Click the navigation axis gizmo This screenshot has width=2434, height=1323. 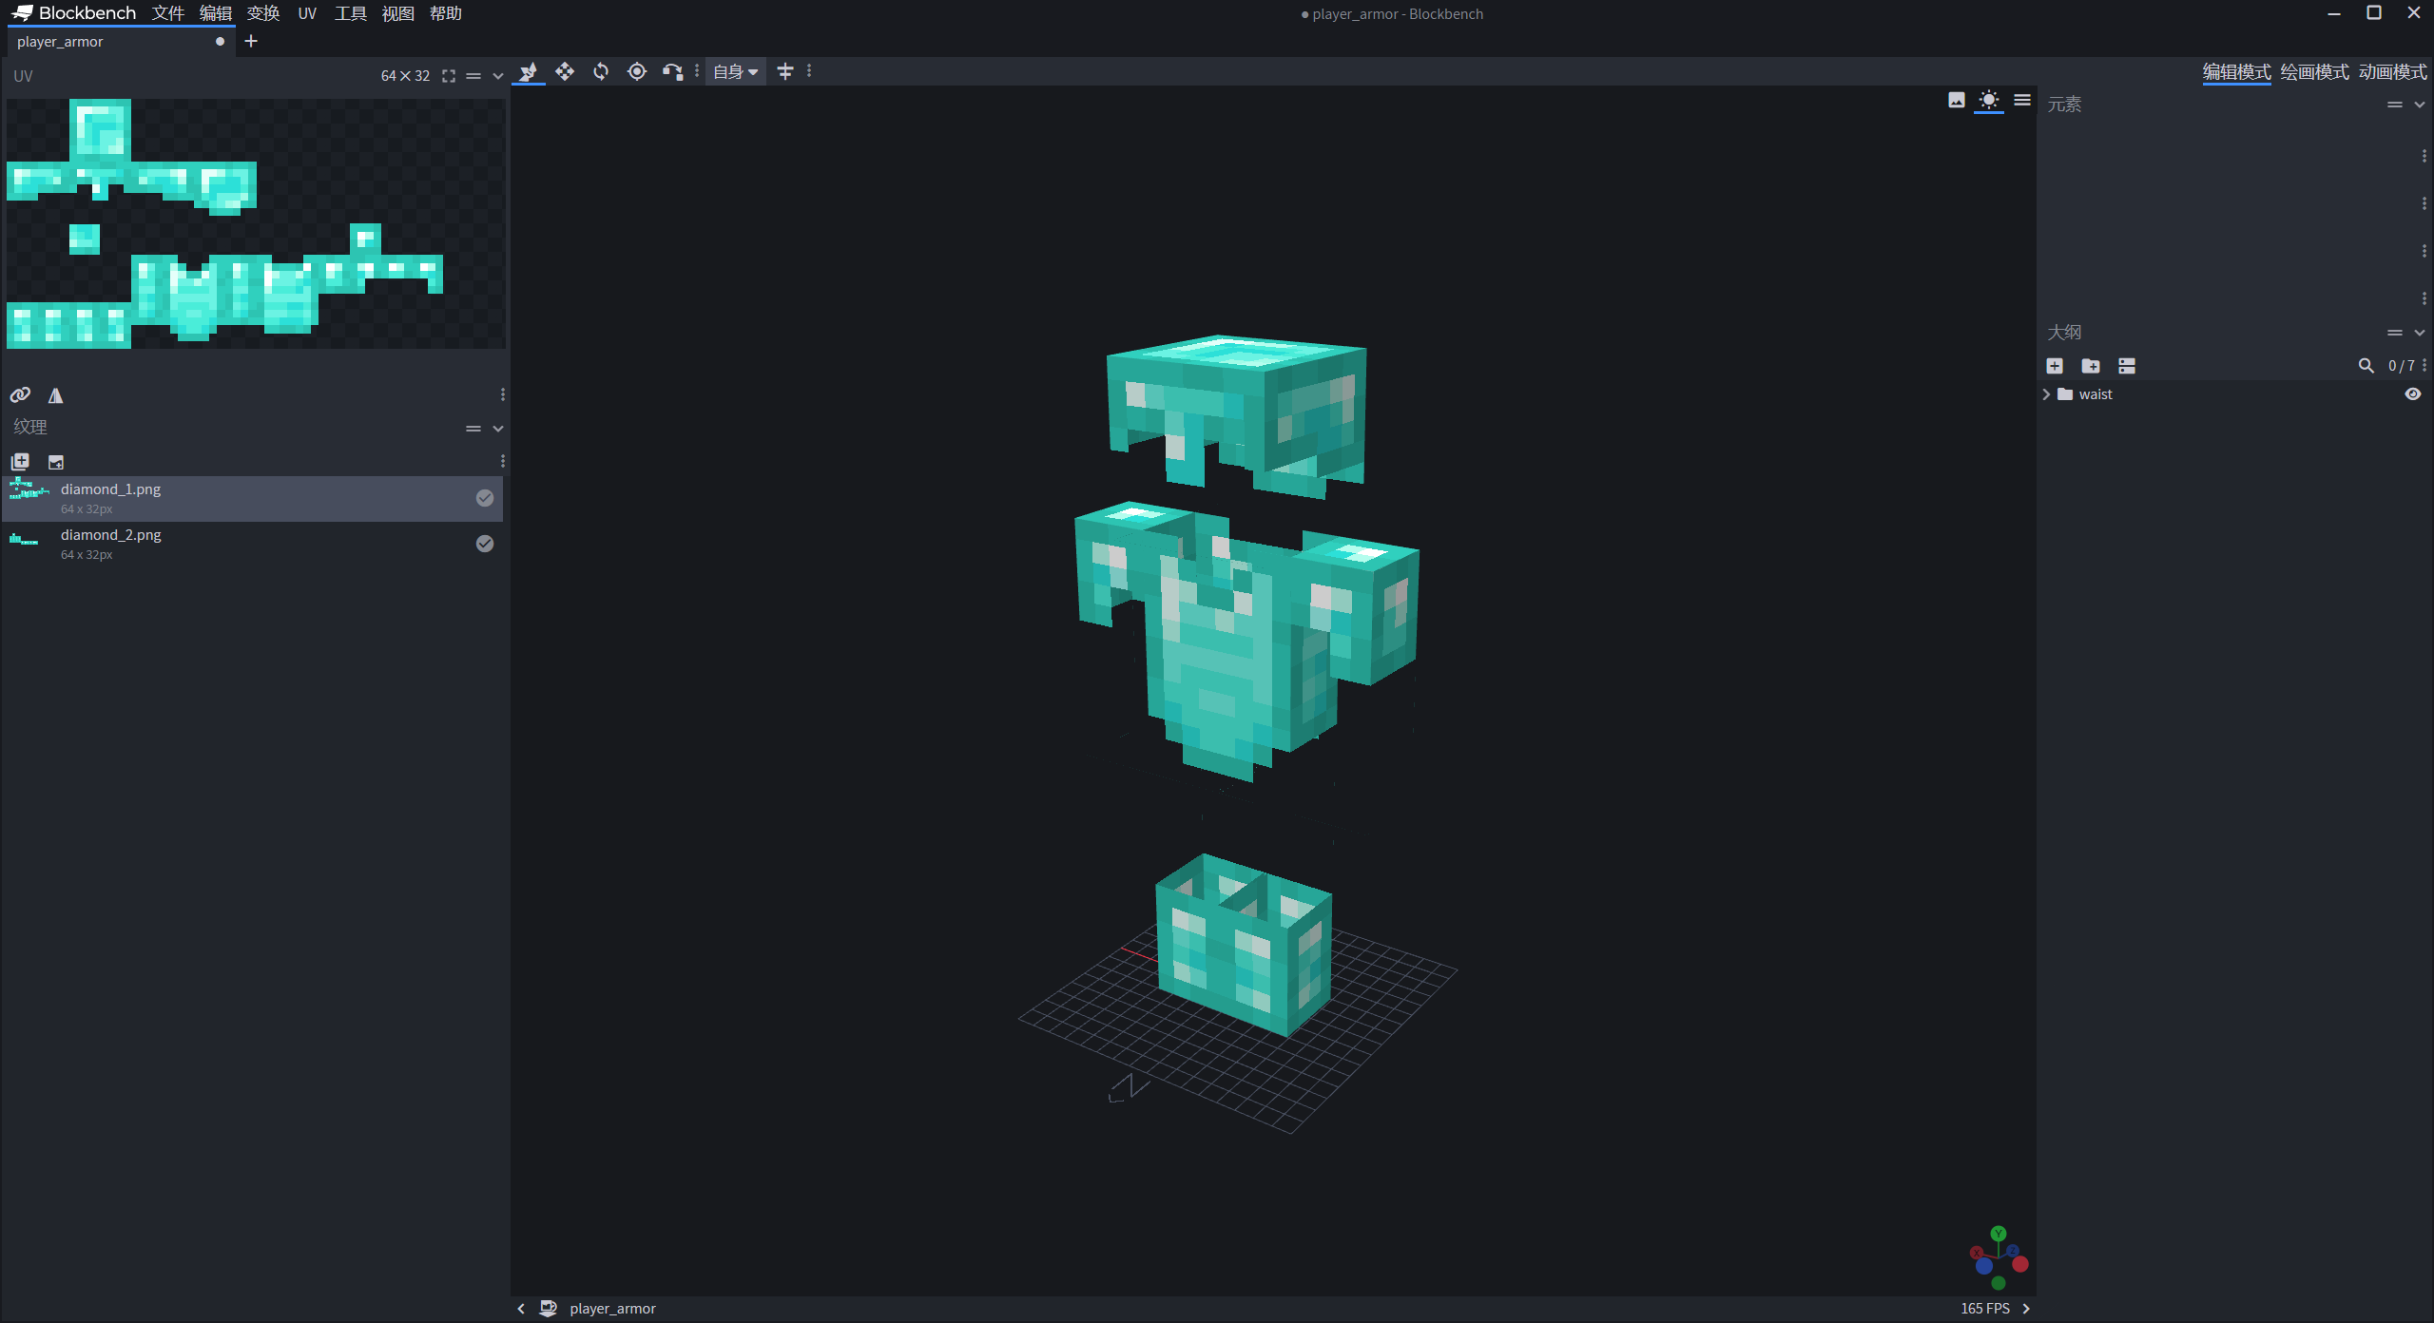[x=1998, y=1257]
